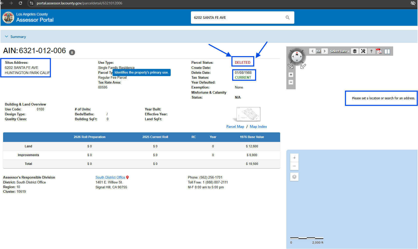Click the pin marker tool
Screen dimensions: 418x249
click(x=371, y=51)
